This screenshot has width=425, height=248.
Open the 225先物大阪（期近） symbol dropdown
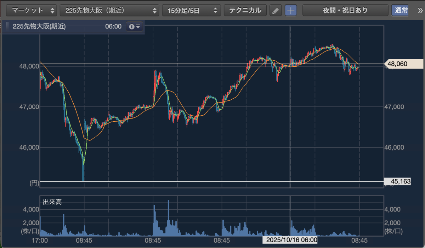109,10
